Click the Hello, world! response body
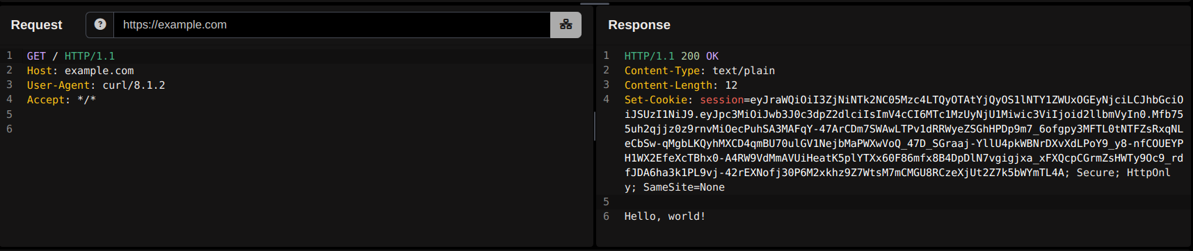The width and height of the screenshot is (1193, 251). coord(664,216)
